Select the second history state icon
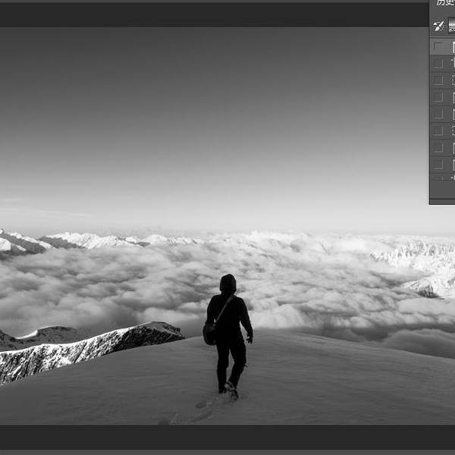The width and height of the screenshot is (455, 455). [x=453, y=64]
